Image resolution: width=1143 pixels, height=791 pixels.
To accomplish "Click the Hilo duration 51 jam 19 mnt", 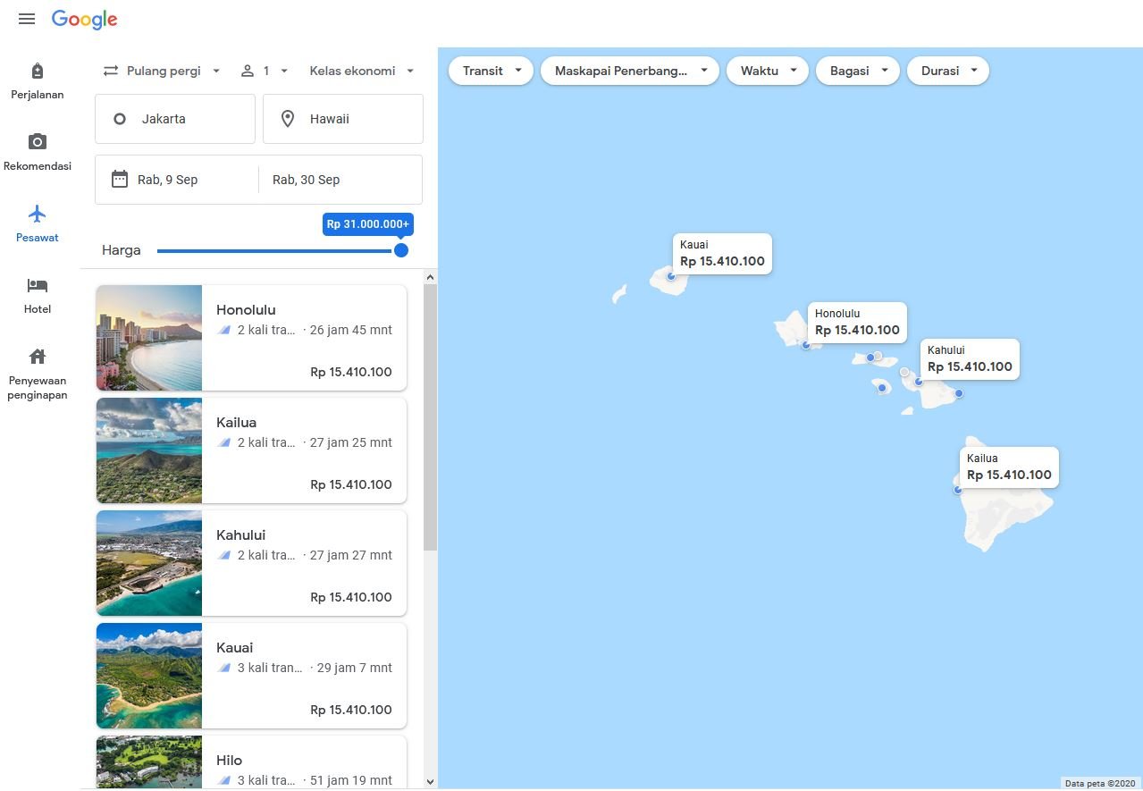I will coord(351,780).
